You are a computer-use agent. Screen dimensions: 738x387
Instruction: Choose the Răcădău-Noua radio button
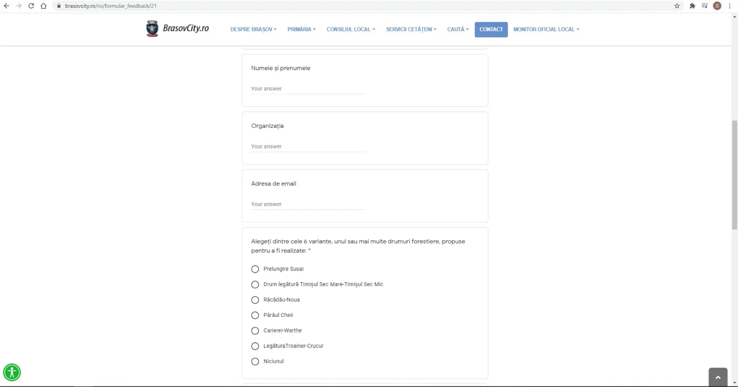coord(255,300)
